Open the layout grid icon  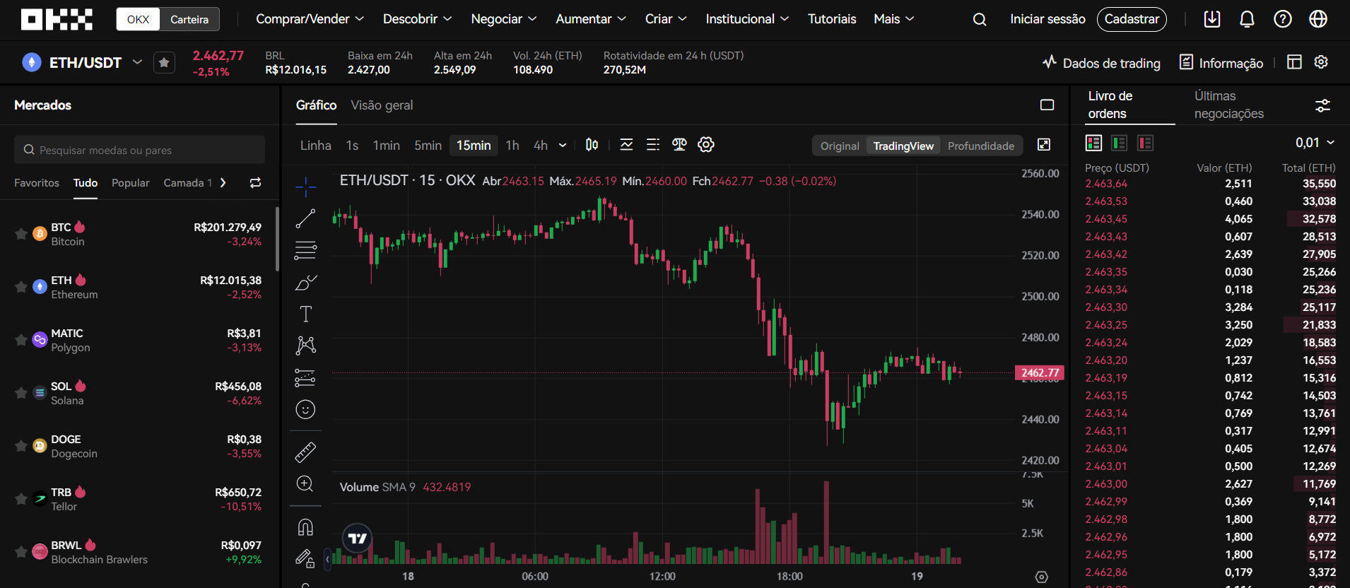coord(1294,62)
